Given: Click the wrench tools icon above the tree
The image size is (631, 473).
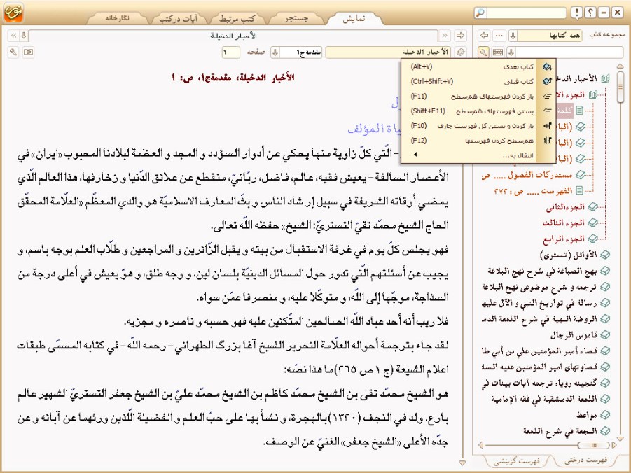Looking at the screenshot, I should [483, 52].
